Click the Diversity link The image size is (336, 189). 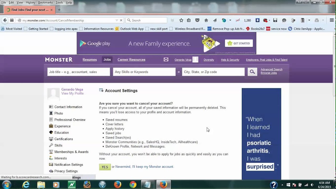[209, 60]
